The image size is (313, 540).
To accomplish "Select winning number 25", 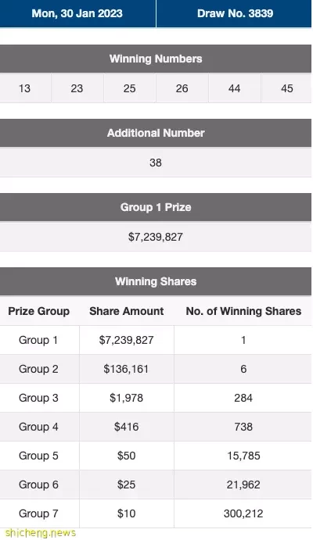I will [130, 88].
